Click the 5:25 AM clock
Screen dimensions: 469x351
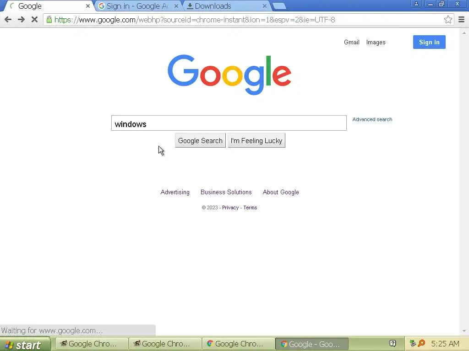point(445,344)
